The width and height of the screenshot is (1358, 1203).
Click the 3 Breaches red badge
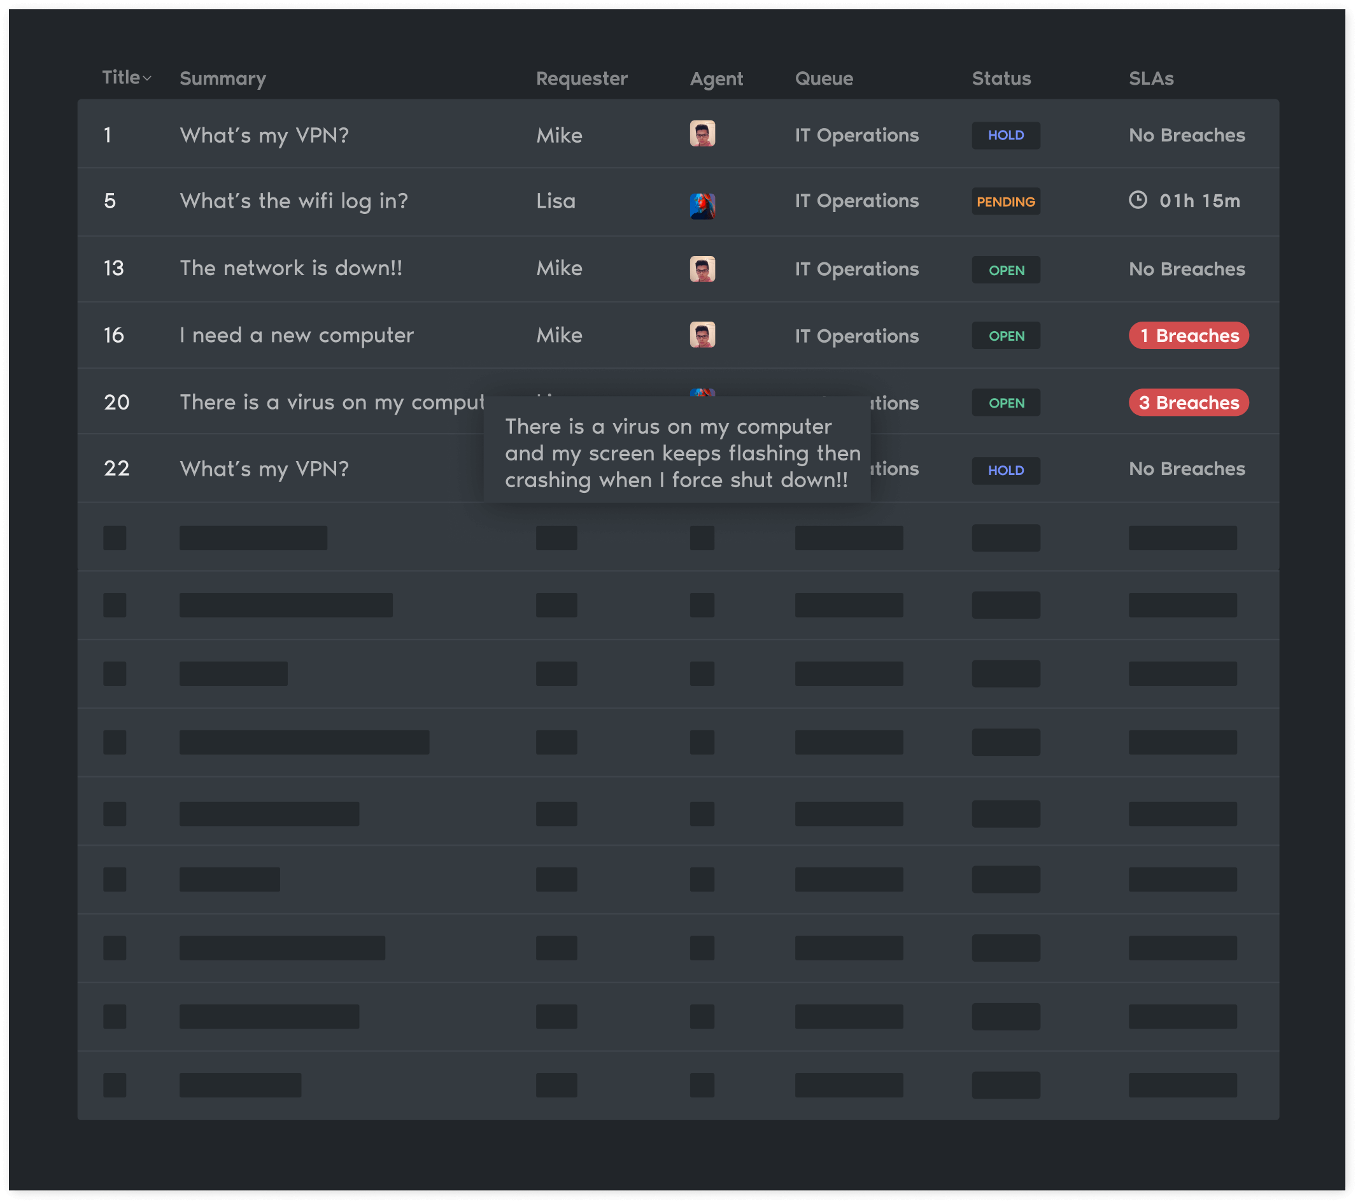(x=1188, y=402)
